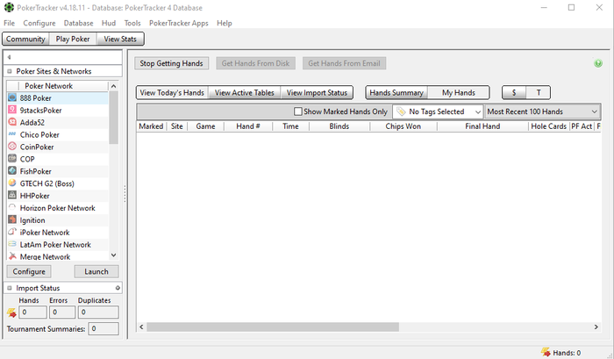Click the small arrow icon above Poker Sites panel
Screen dimensions: 614x359
(x=9, y=57)
